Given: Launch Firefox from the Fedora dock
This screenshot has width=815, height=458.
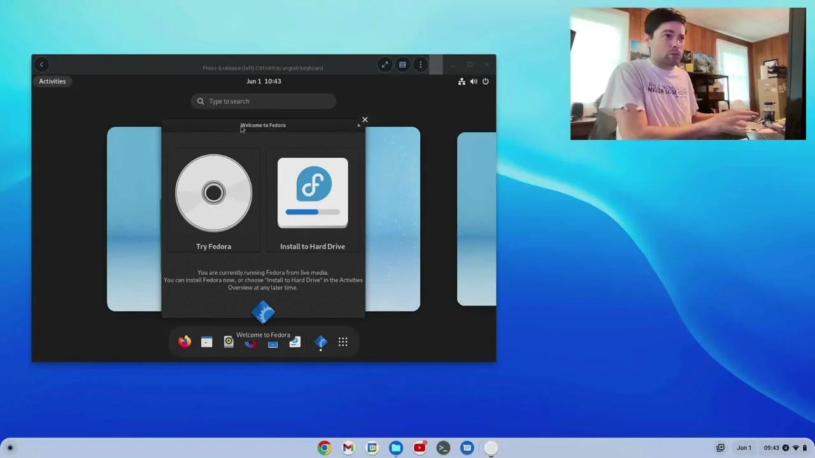Looking at the screenshot, I should click(184, 342).
